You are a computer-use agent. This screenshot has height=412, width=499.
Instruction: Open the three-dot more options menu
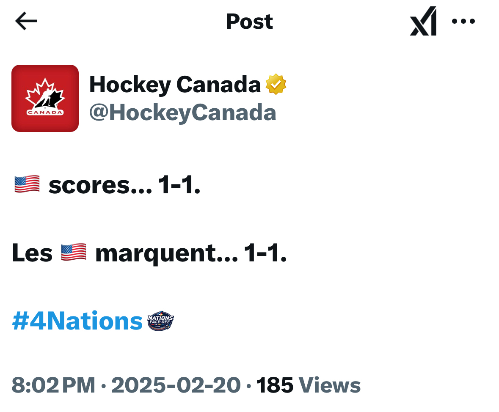coord(463,21)
